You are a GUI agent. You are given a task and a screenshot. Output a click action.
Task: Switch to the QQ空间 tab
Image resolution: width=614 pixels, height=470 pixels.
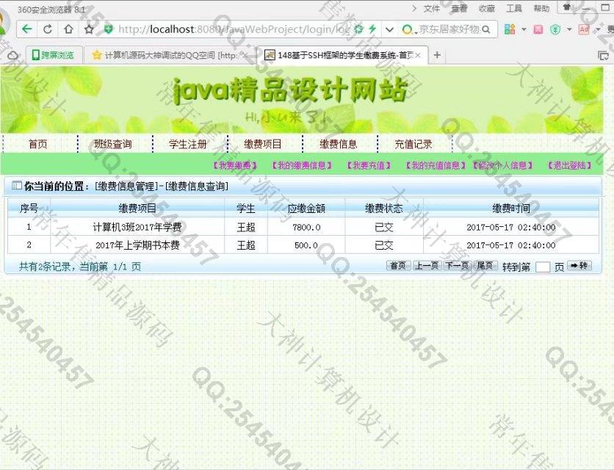(x=170, y=55)
